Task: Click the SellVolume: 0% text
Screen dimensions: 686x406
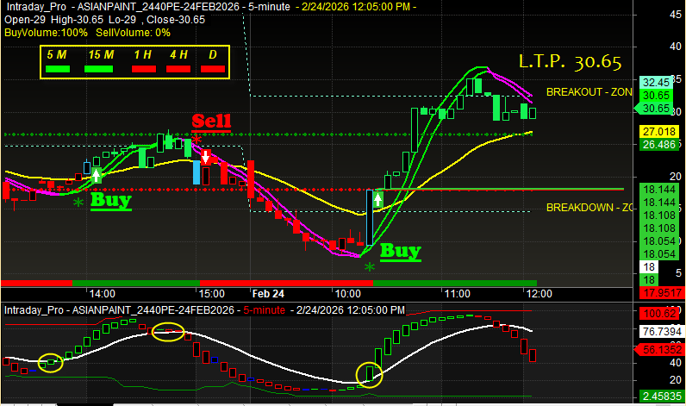Action: click(133, 33)
